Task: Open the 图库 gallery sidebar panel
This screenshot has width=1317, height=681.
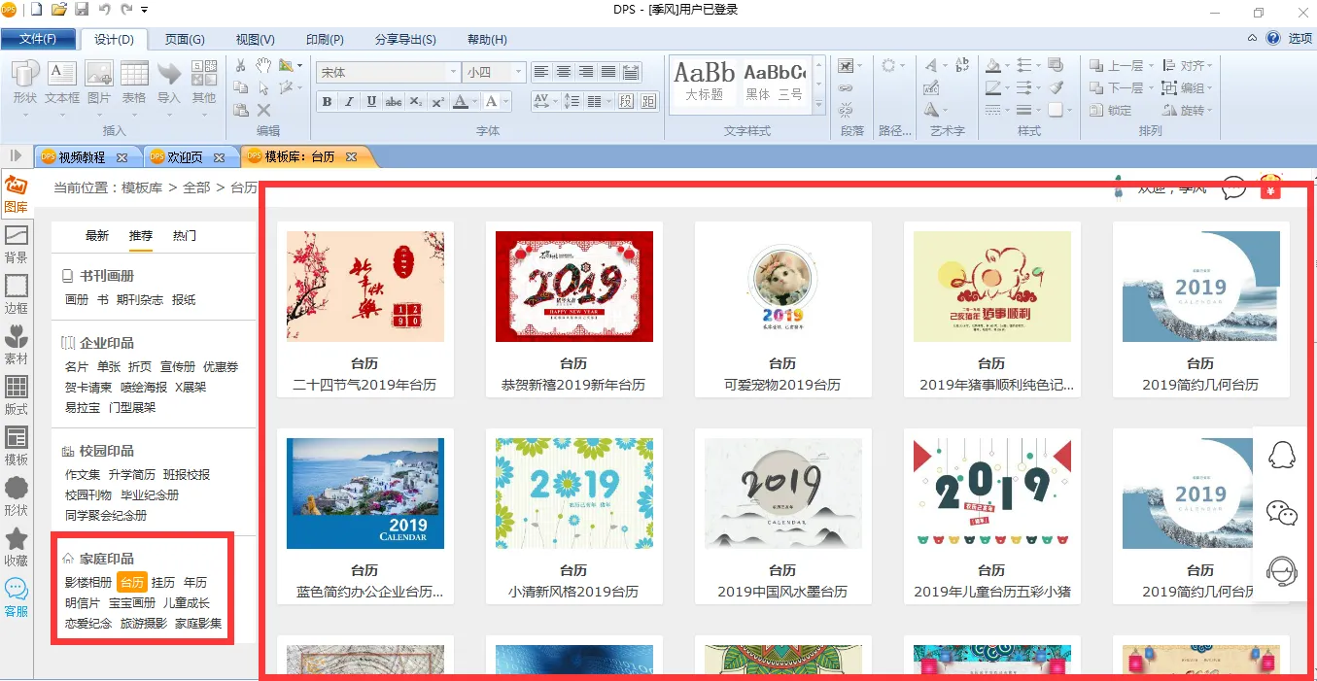Action: [x=16, y=194]
